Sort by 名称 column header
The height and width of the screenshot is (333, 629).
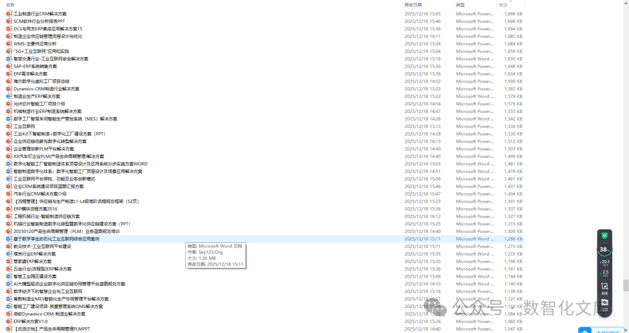[10, 5]
